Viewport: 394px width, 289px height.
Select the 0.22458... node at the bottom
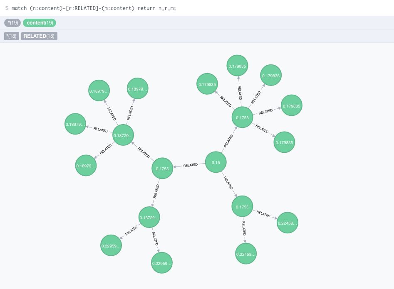(x=246, y=254)
